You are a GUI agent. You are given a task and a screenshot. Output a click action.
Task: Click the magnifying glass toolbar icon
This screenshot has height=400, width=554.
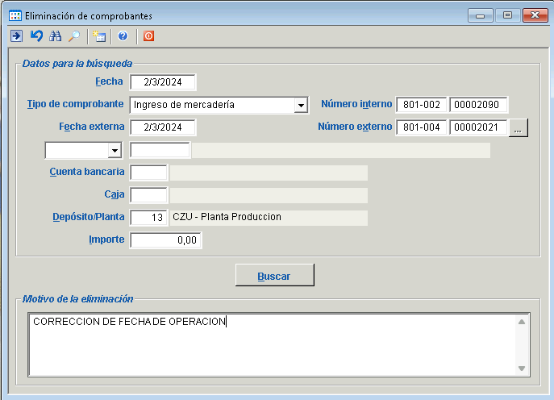tap(73, 36)
